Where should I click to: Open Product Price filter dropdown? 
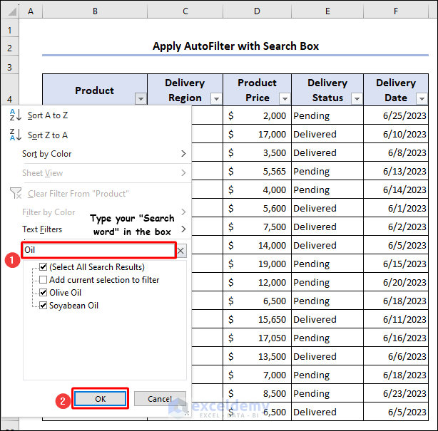(x=284, y=99)
